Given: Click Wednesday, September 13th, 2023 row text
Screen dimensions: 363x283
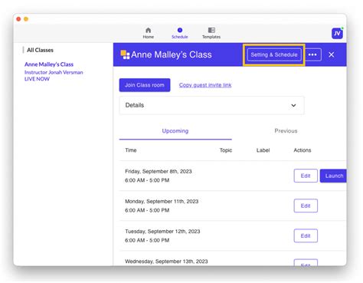Looking at the screenshot, I should coord(166,262).
